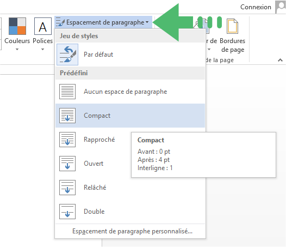Click the Connexion sign-in link
Image resolution: width=286 pixels, height=247 pixels.
(x=256, y=7)
